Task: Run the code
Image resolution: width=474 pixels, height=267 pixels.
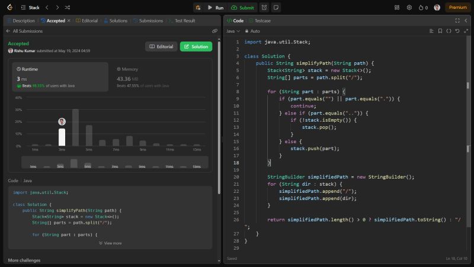Action: 216,8
